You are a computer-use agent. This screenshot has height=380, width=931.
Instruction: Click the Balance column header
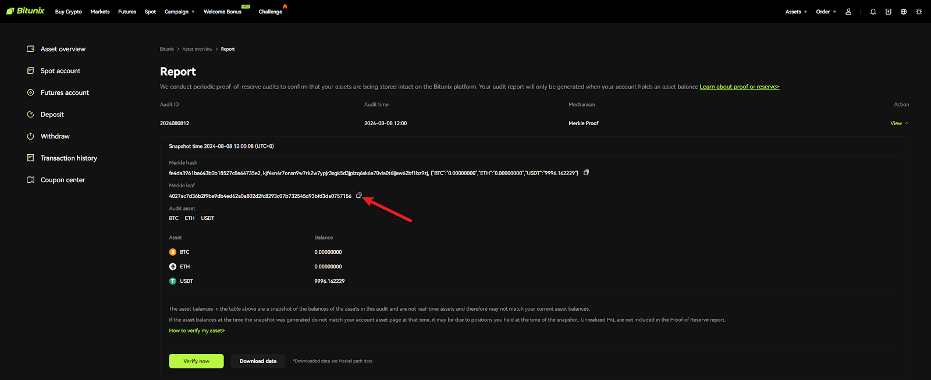click(324, 237)
